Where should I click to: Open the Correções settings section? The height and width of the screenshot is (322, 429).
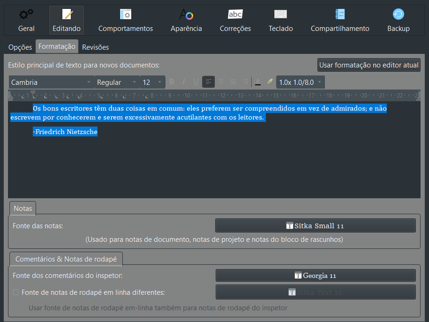click(235, 21)
